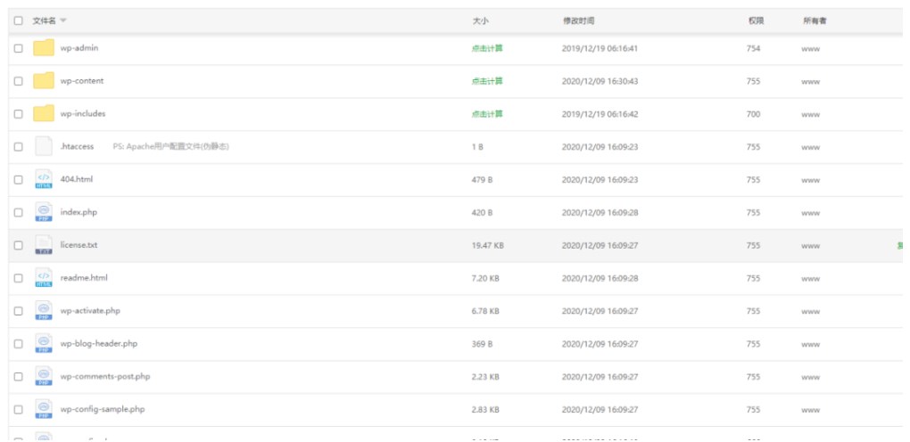Click the wp-activate.php file icon
The width and height of the screenshot is (910, 442).
point(43,311)
